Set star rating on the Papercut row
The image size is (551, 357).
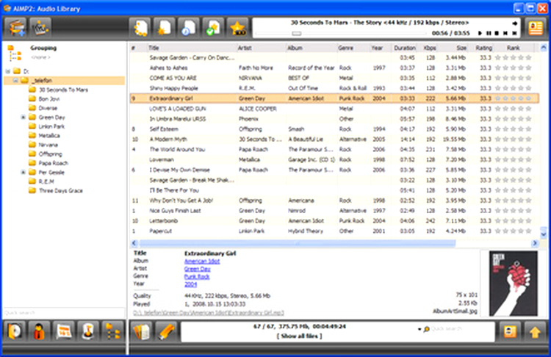(x=513, y=231)
